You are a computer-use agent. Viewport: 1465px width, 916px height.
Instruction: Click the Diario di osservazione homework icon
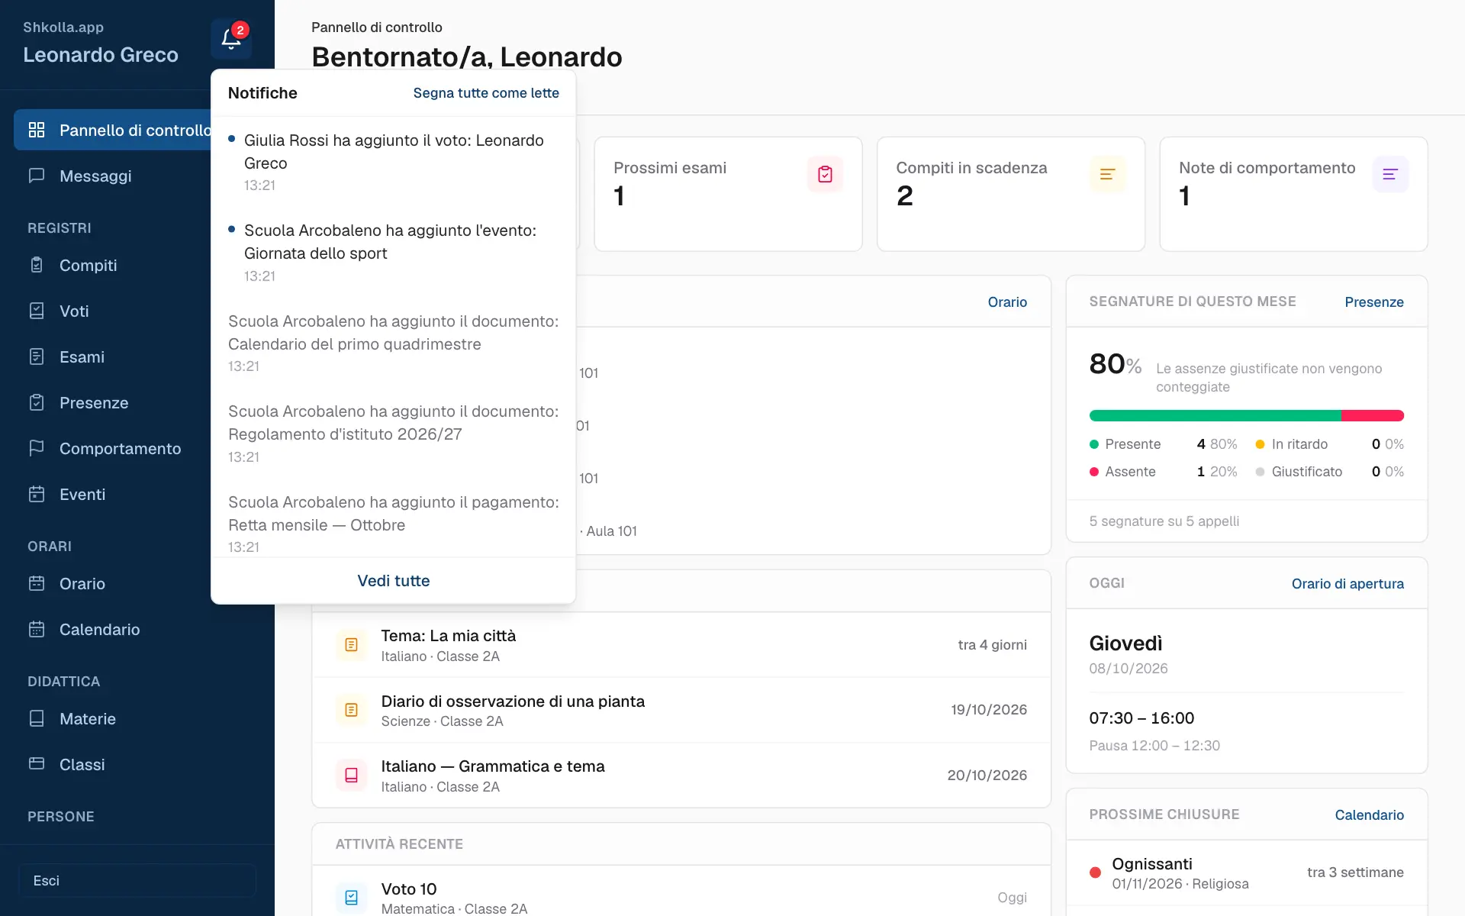pyautogui.click(x=351, y=710)
